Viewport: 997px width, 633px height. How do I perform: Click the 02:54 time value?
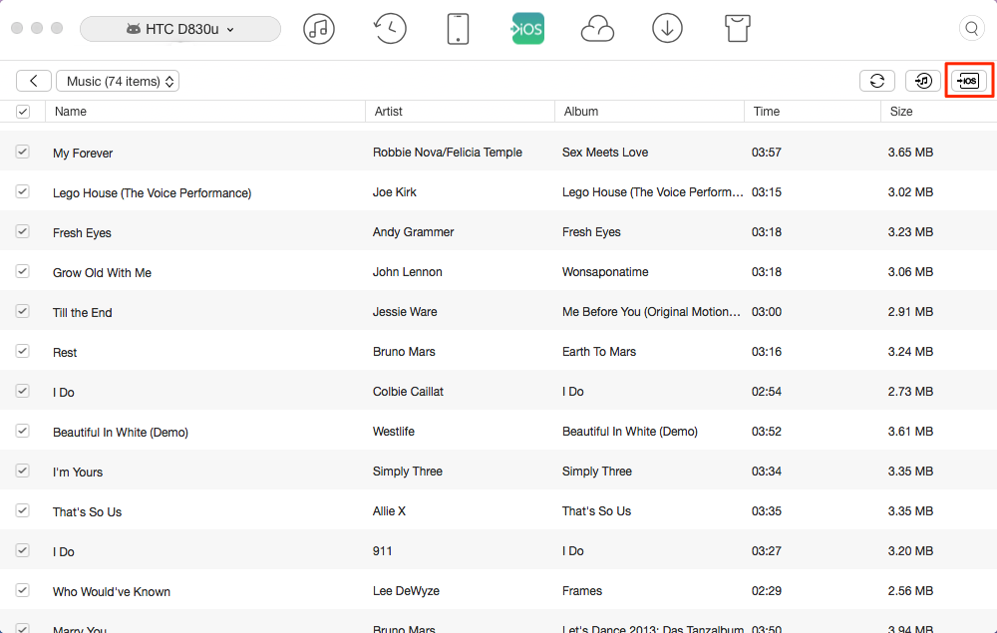click(x=766, y=392)
